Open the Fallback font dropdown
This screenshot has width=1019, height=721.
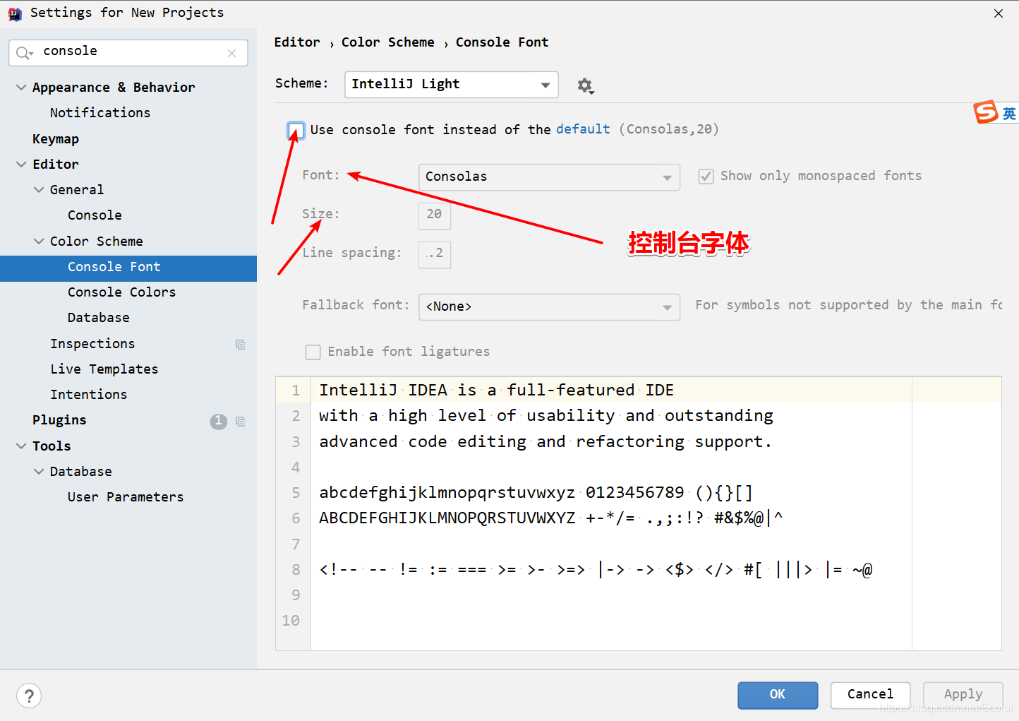(x=549, y=307)
